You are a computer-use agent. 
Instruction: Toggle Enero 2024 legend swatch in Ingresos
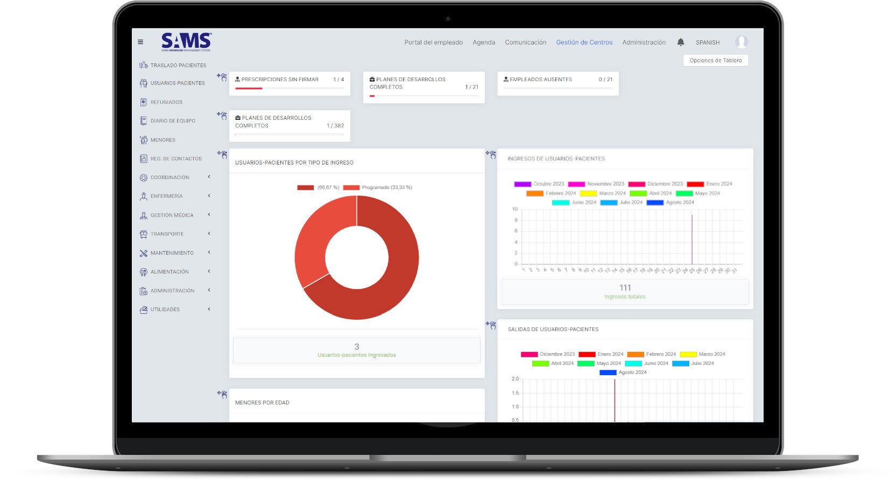pos(695,184)
